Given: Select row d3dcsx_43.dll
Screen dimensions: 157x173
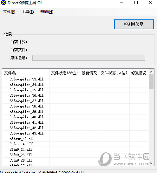Looking at the screenshot, I should [75, 144].
